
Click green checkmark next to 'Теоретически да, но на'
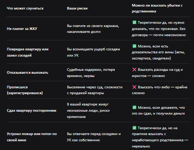pos(134,128)
